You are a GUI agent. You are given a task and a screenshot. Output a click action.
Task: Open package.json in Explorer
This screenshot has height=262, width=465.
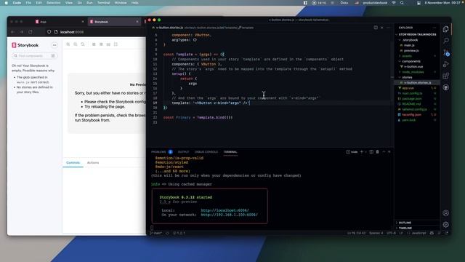tap(416, 99)
